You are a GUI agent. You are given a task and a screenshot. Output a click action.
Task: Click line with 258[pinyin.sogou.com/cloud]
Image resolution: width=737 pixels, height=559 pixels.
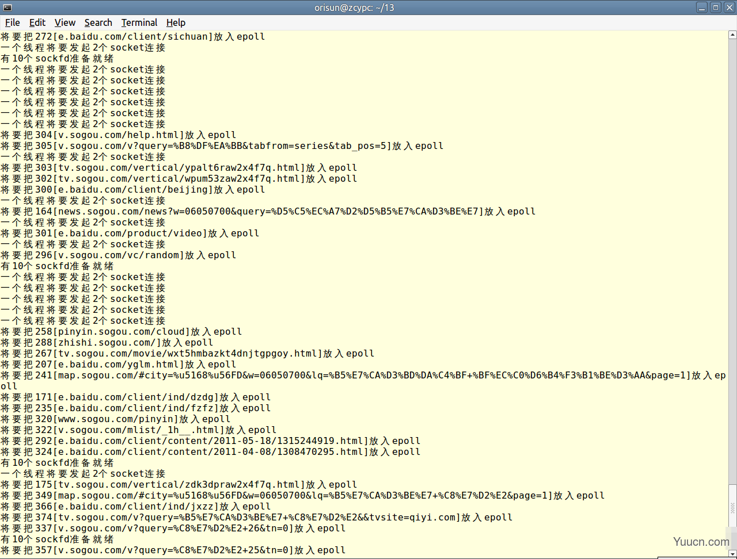pyautogui.click(x=121, y=332)
